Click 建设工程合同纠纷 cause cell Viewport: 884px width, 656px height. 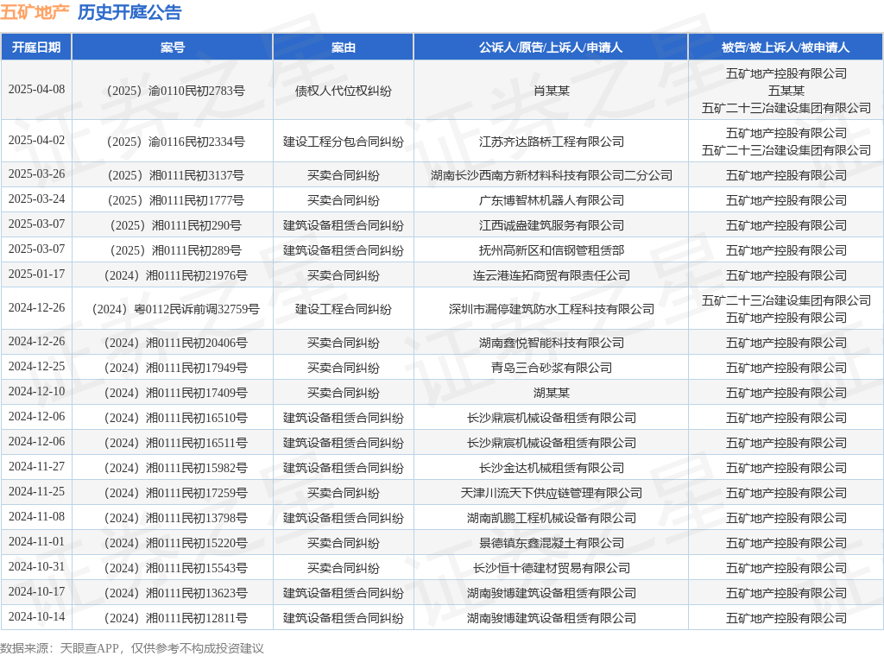(344, 309)
